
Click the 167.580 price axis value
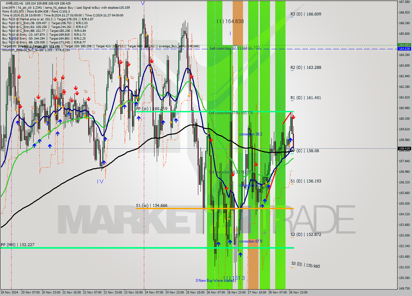click(x=404, y=2)
